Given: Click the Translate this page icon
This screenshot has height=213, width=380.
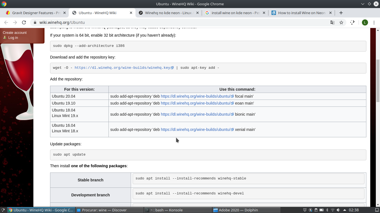Looking at the screenshot, I should pyautogui.click(x=332, y=22).
